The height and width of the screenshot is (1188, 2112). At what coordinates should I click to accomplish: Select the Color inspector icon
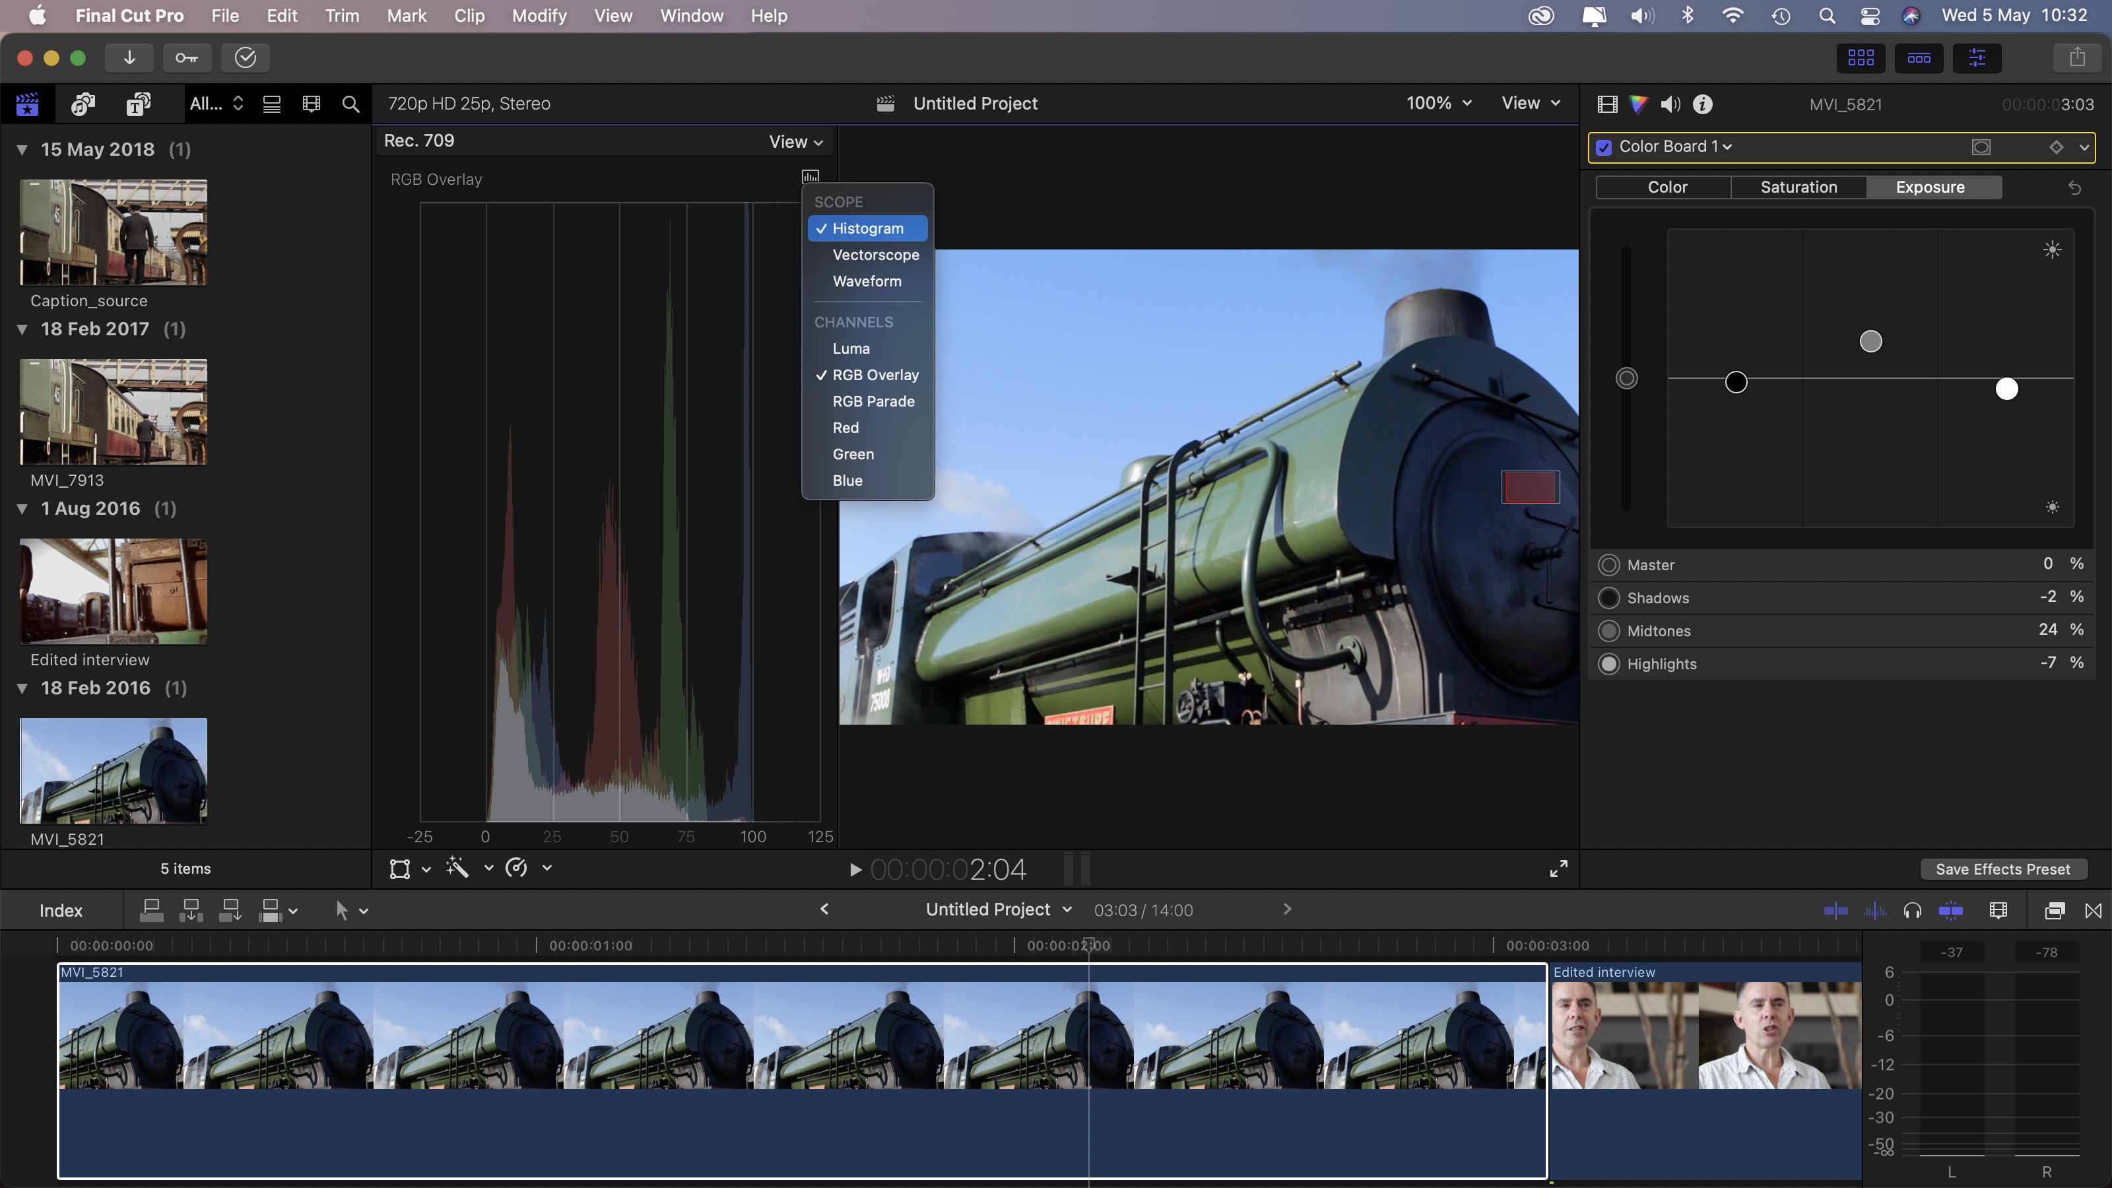point(1639,104)
